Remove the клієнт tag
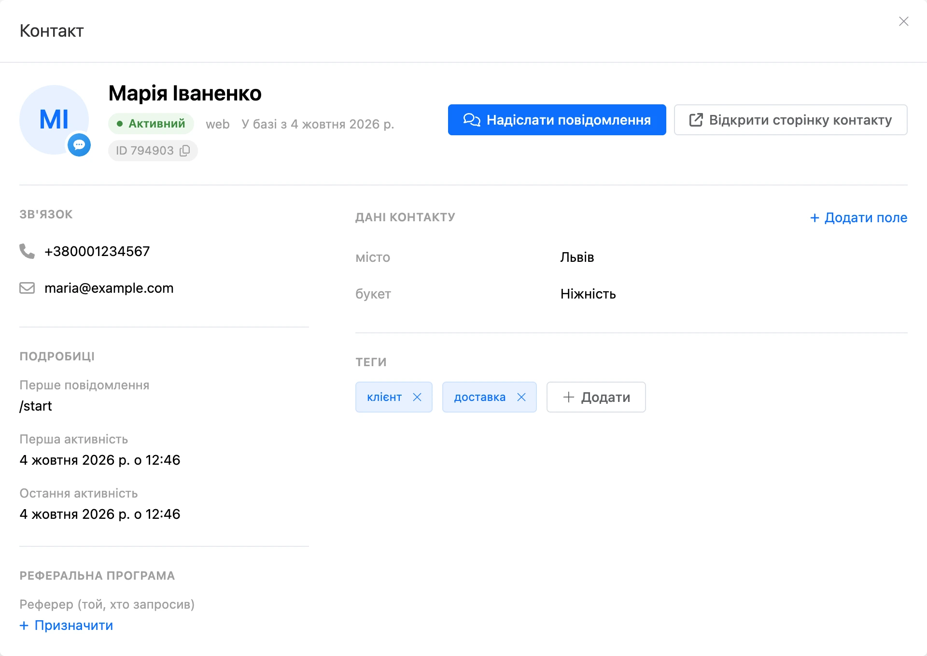The image size is (927, 656). point(417,397)
